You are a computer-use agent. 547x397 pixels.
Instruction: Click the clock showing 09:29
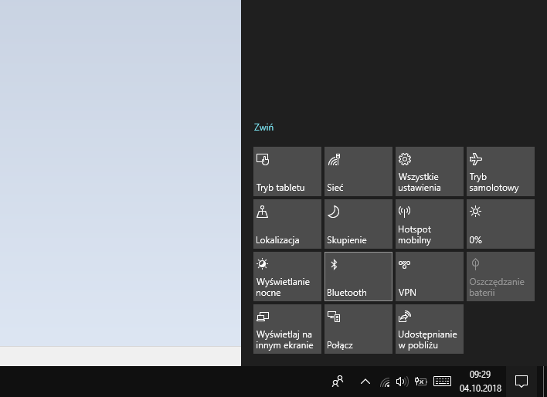point(480,382)
